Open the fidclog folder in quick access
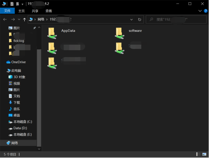The height and width of the screenshot is (158, 209). click(18, 41)
